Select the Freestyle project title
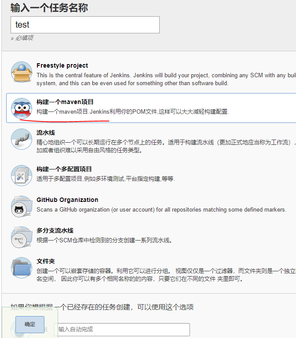This screenshot has width=296, height=338. (62, 65)
